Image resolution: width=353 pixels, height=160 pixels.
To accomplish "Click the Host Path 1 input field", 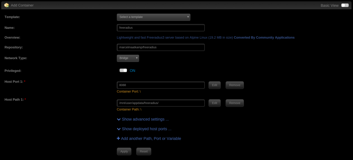I will 161,103.
